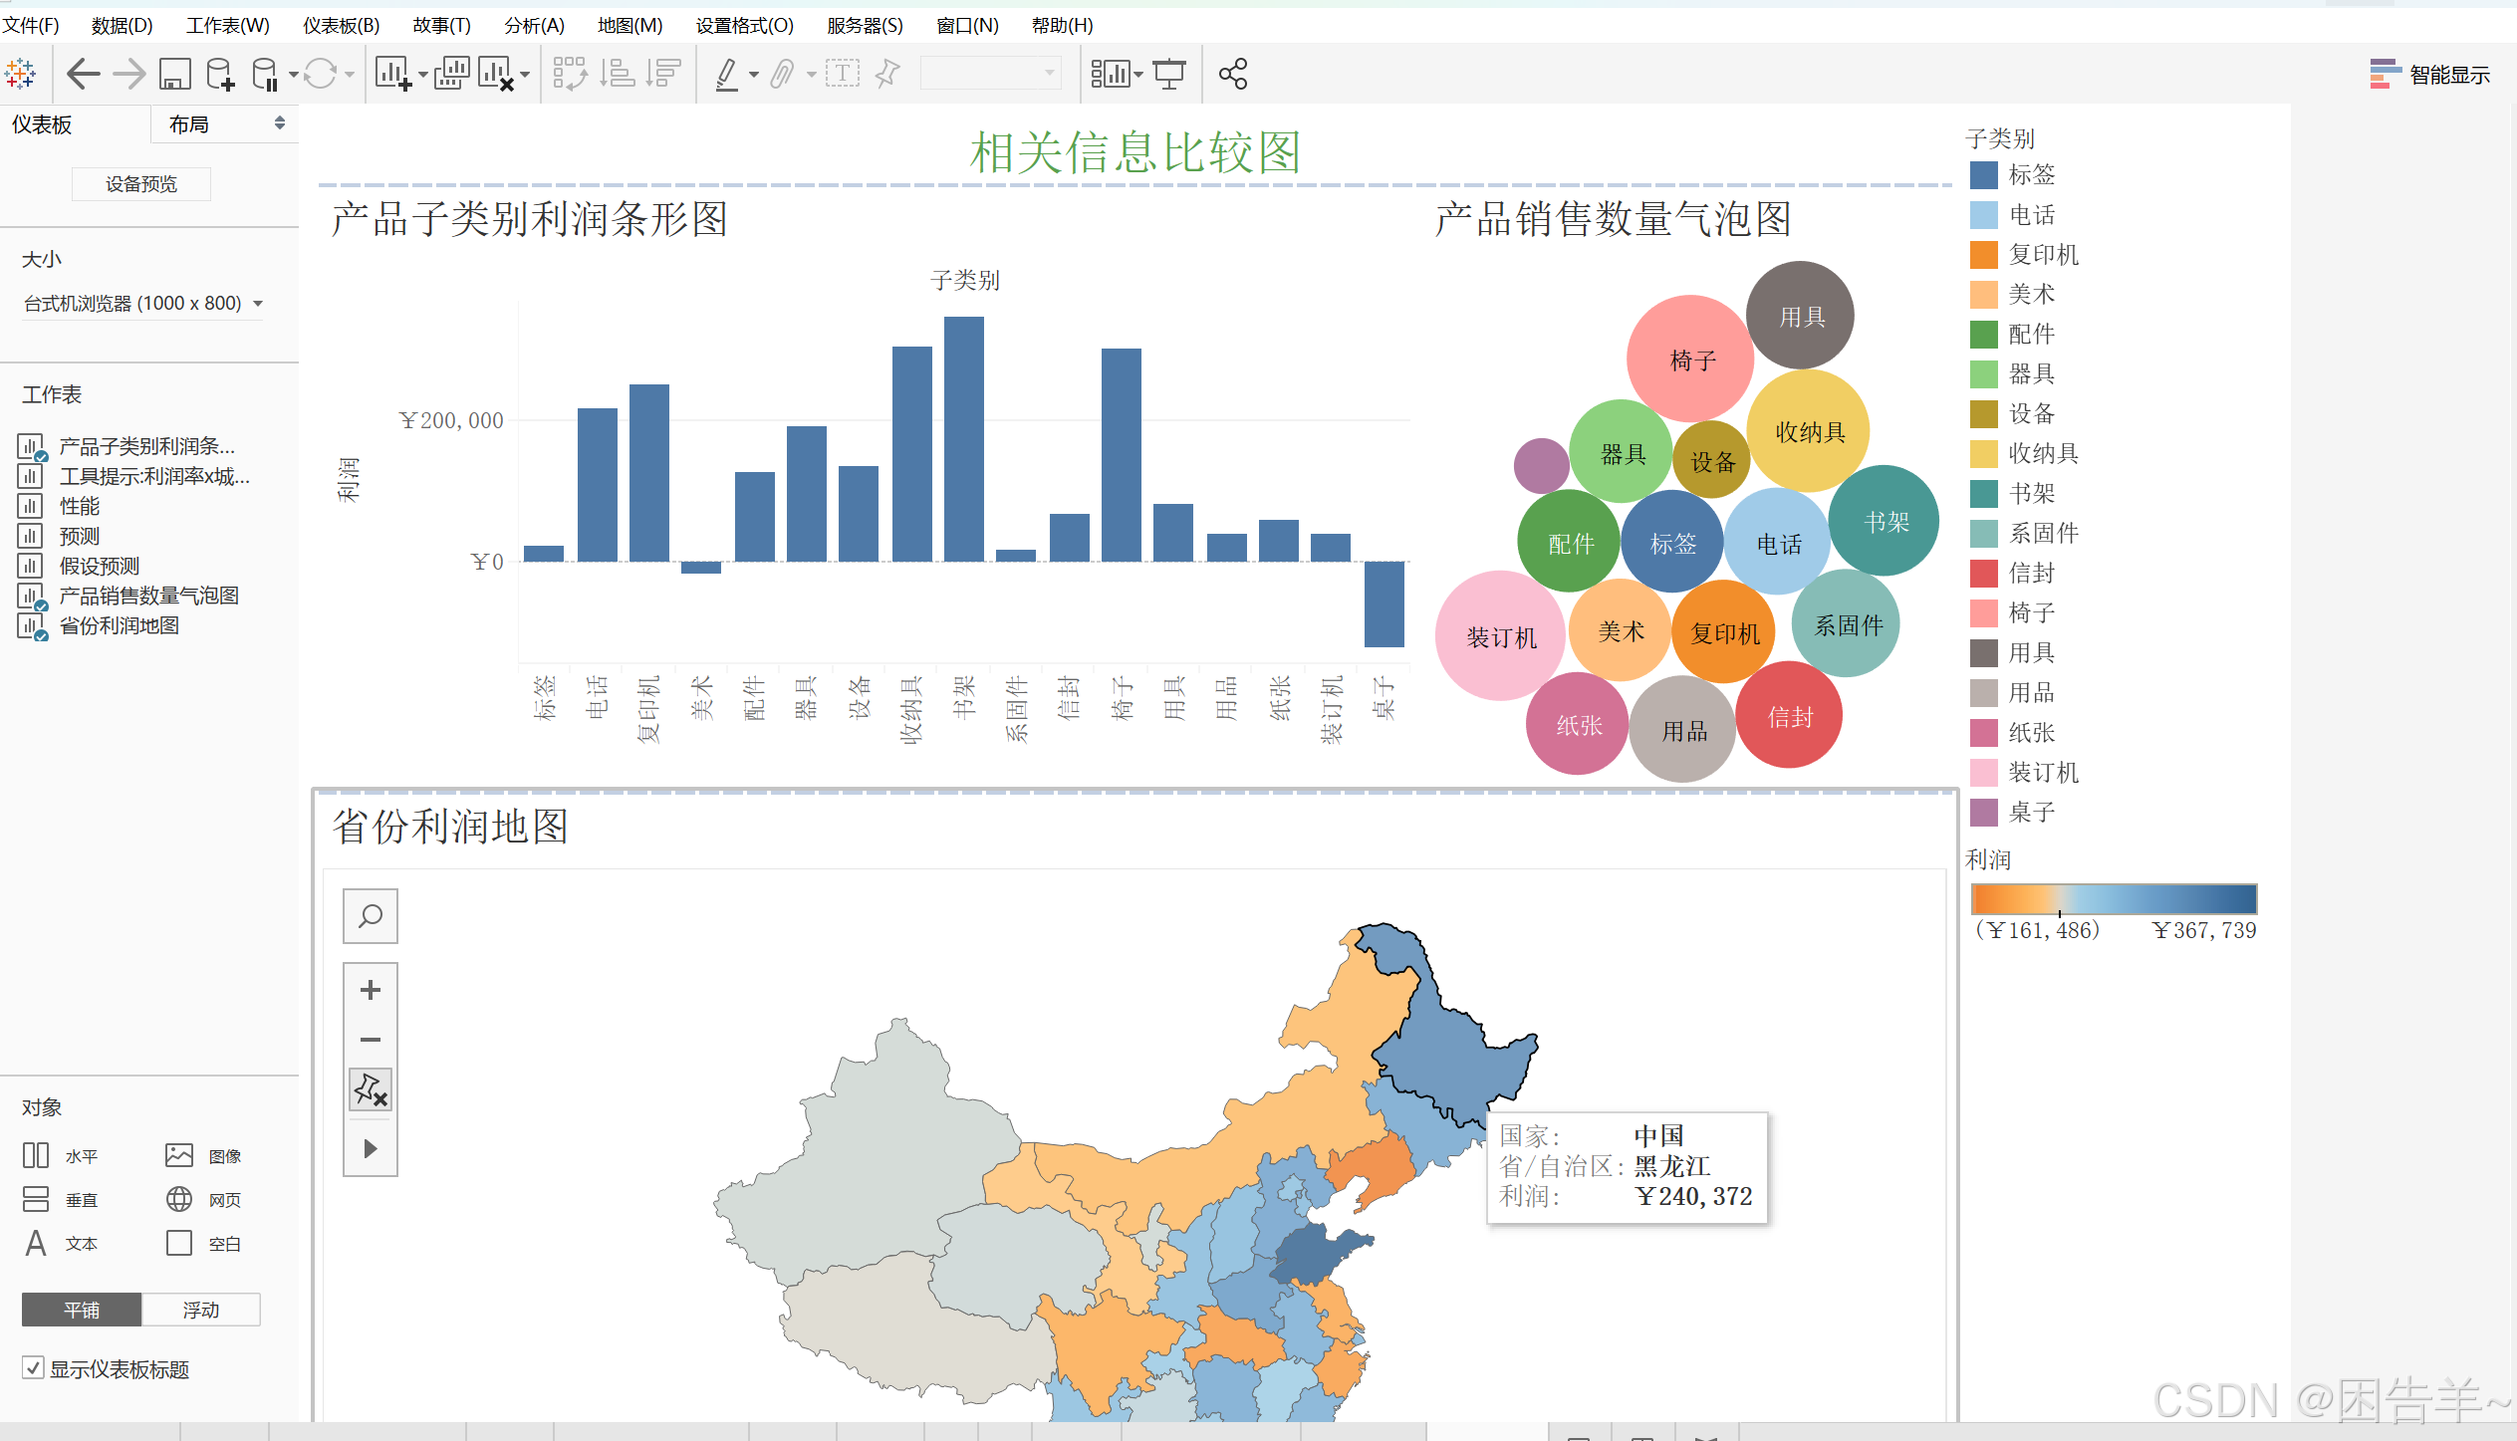2517x1441 pixels.
Task: Select the 浮动 layout toggle
Action: 200,1310
